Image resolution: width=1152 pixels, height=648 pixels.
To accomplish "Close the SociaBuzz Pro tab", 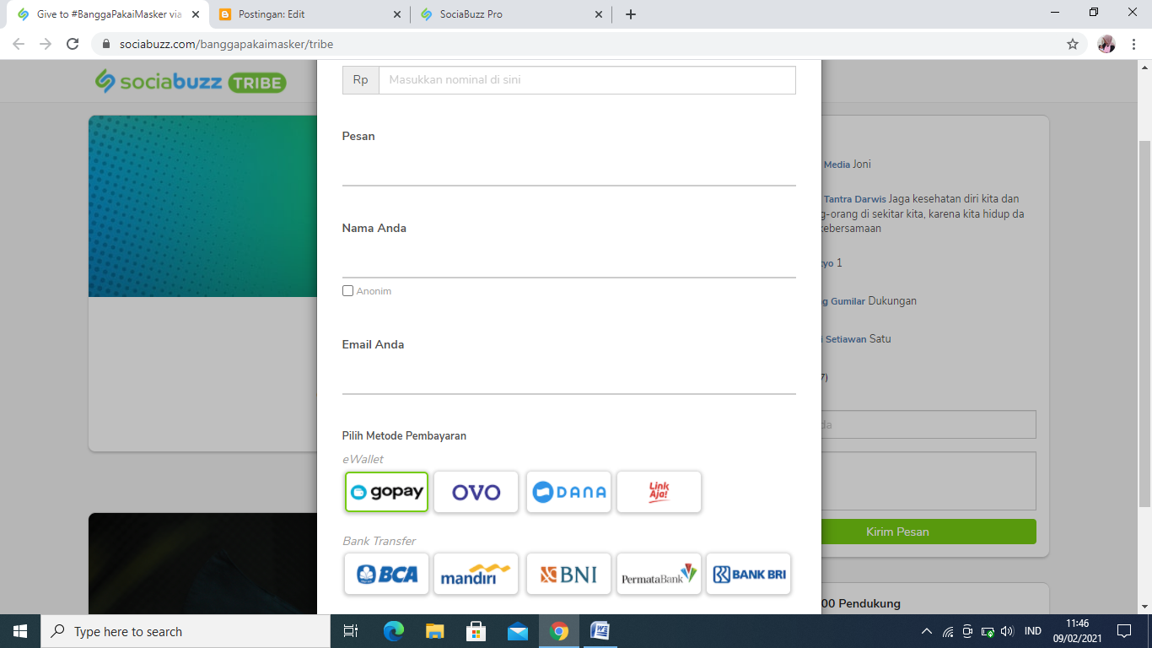I will pyautogui.click(x=599, y=14).
